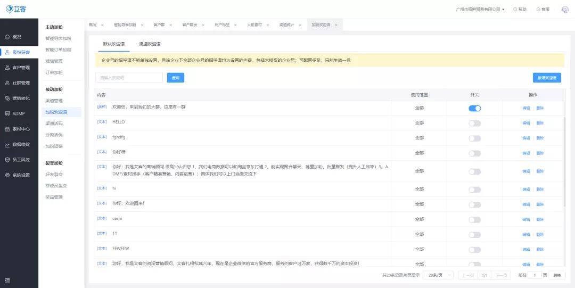Click the 新增欢迎语 button

pyautogui.click(x=547, y=78)
